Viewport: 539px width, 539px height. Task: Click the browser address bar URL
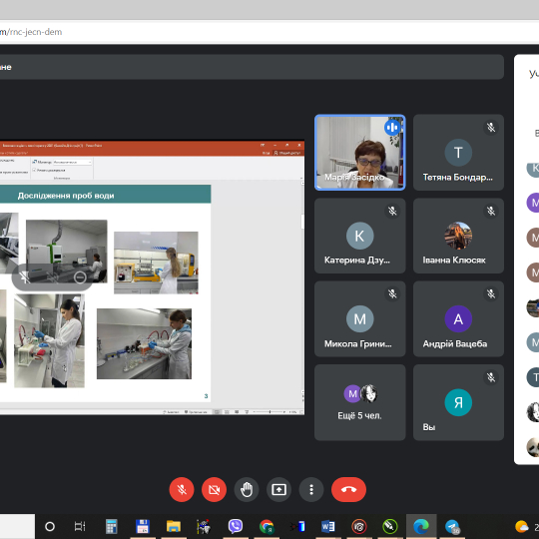pyautogui.click(x=31, y=32)
